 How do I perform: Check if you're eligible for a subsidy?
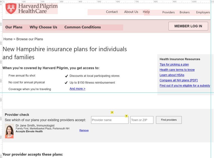click(185, 86)
